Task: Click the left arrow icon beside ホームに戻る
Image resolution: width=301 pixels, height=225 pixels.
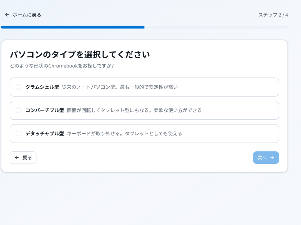Action: coord(7,15)
